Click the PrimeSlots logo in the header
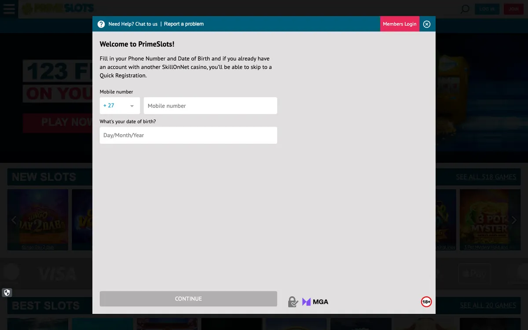This screenshot has width=528, height=330. (58, 8)
